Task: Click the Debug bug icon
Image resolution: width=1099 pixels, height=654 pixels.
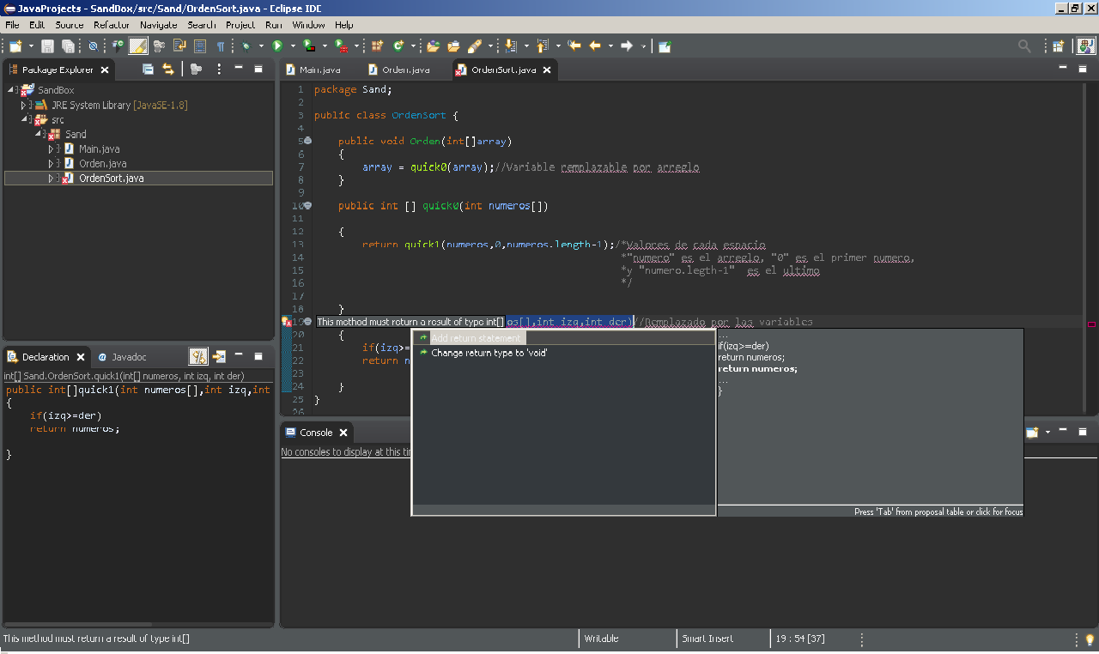Action: click(x=246, y=45)
